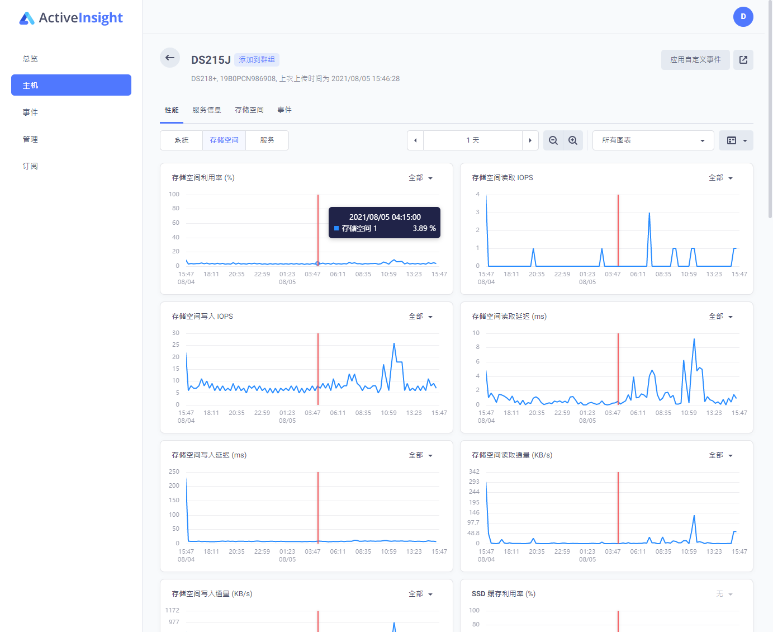This screenshot has height=632, width=773.
Task: Expand 全部 dropdown on 存储空间利用率 chart
Action: [x=420, y=178]
